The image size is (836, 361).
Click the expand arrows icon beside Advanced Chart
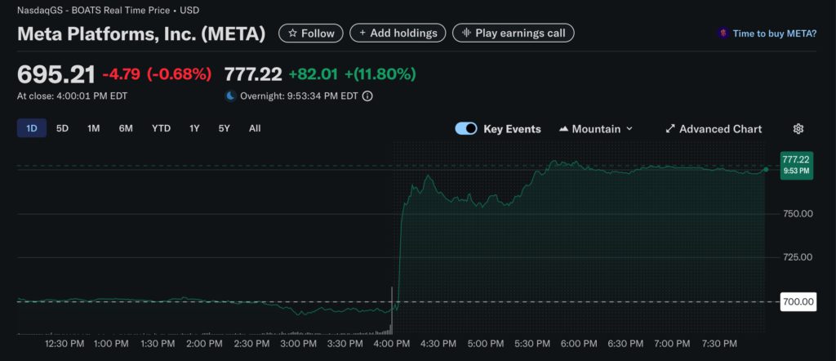tap(670, 129)
